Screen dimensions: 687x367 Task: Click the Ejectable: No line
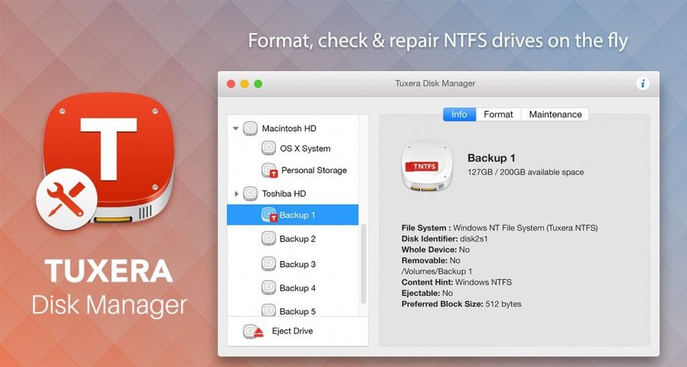click(x=427, y=293)
